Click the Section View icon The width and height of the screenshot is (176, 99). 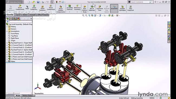(92, 15)
